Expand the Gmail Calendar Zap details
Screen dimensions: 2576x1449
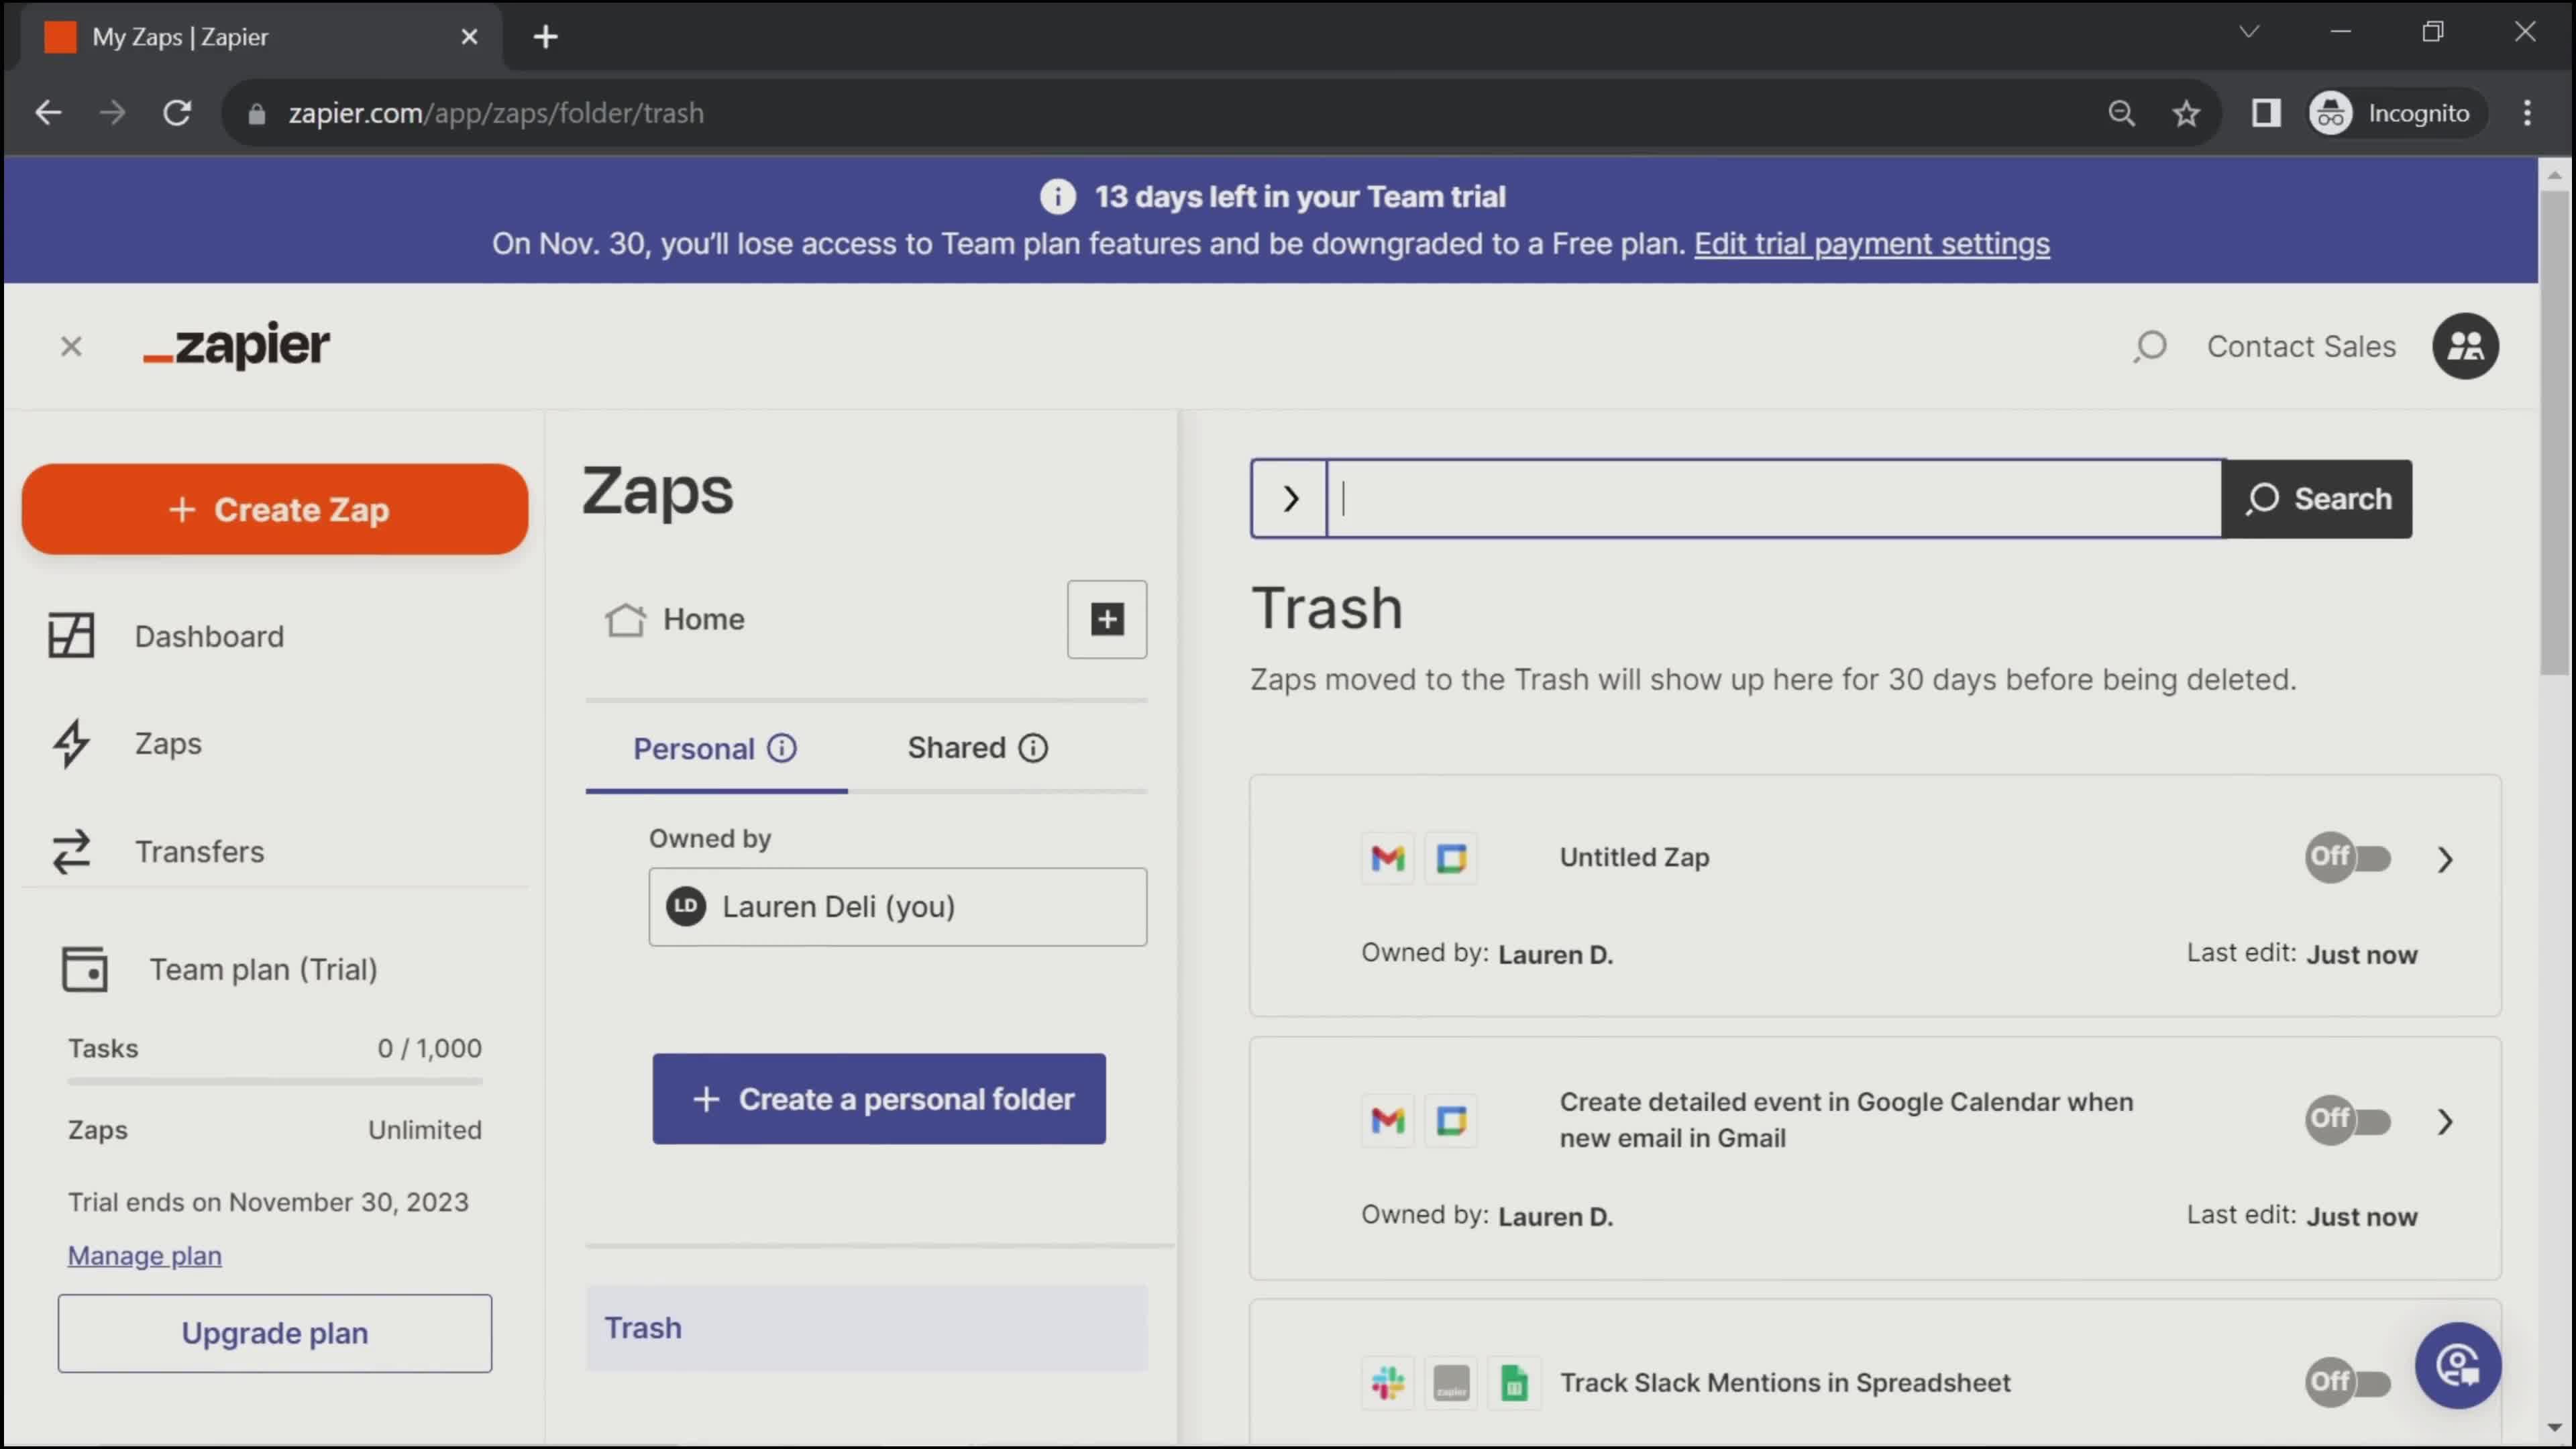point(2445,1120)
